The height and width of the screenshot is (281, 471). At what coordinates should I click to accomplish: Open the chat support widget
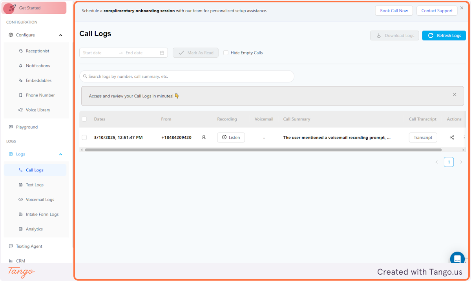pyautogui.click(x=457, y=259)
